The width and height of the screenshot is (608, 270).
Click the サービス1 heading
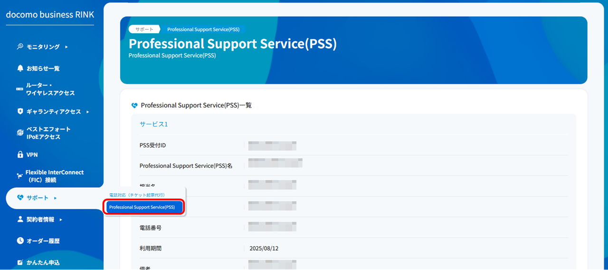click(x=153, y=124)
